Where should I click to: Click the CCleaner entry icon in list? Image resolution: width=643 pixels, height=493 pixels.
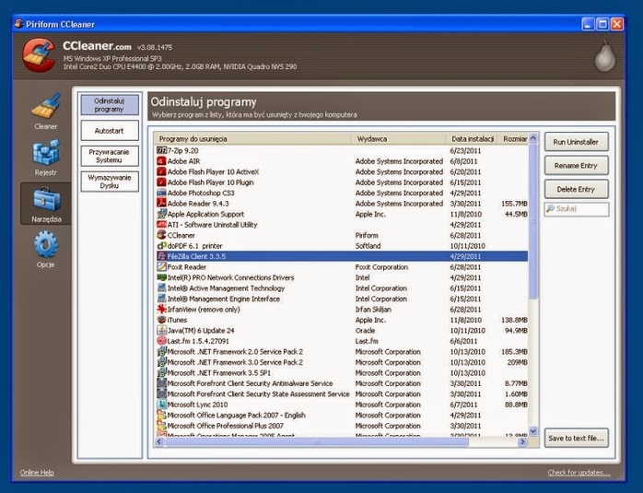[161, 235]
